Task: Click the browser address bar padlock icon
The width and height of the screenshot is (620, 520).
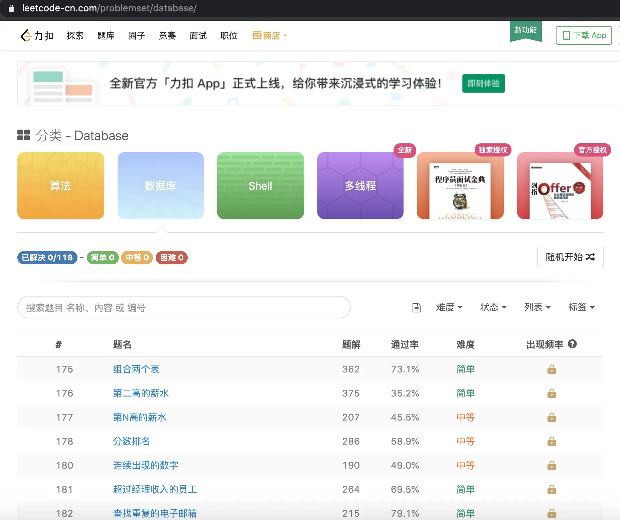Action: 11,8
